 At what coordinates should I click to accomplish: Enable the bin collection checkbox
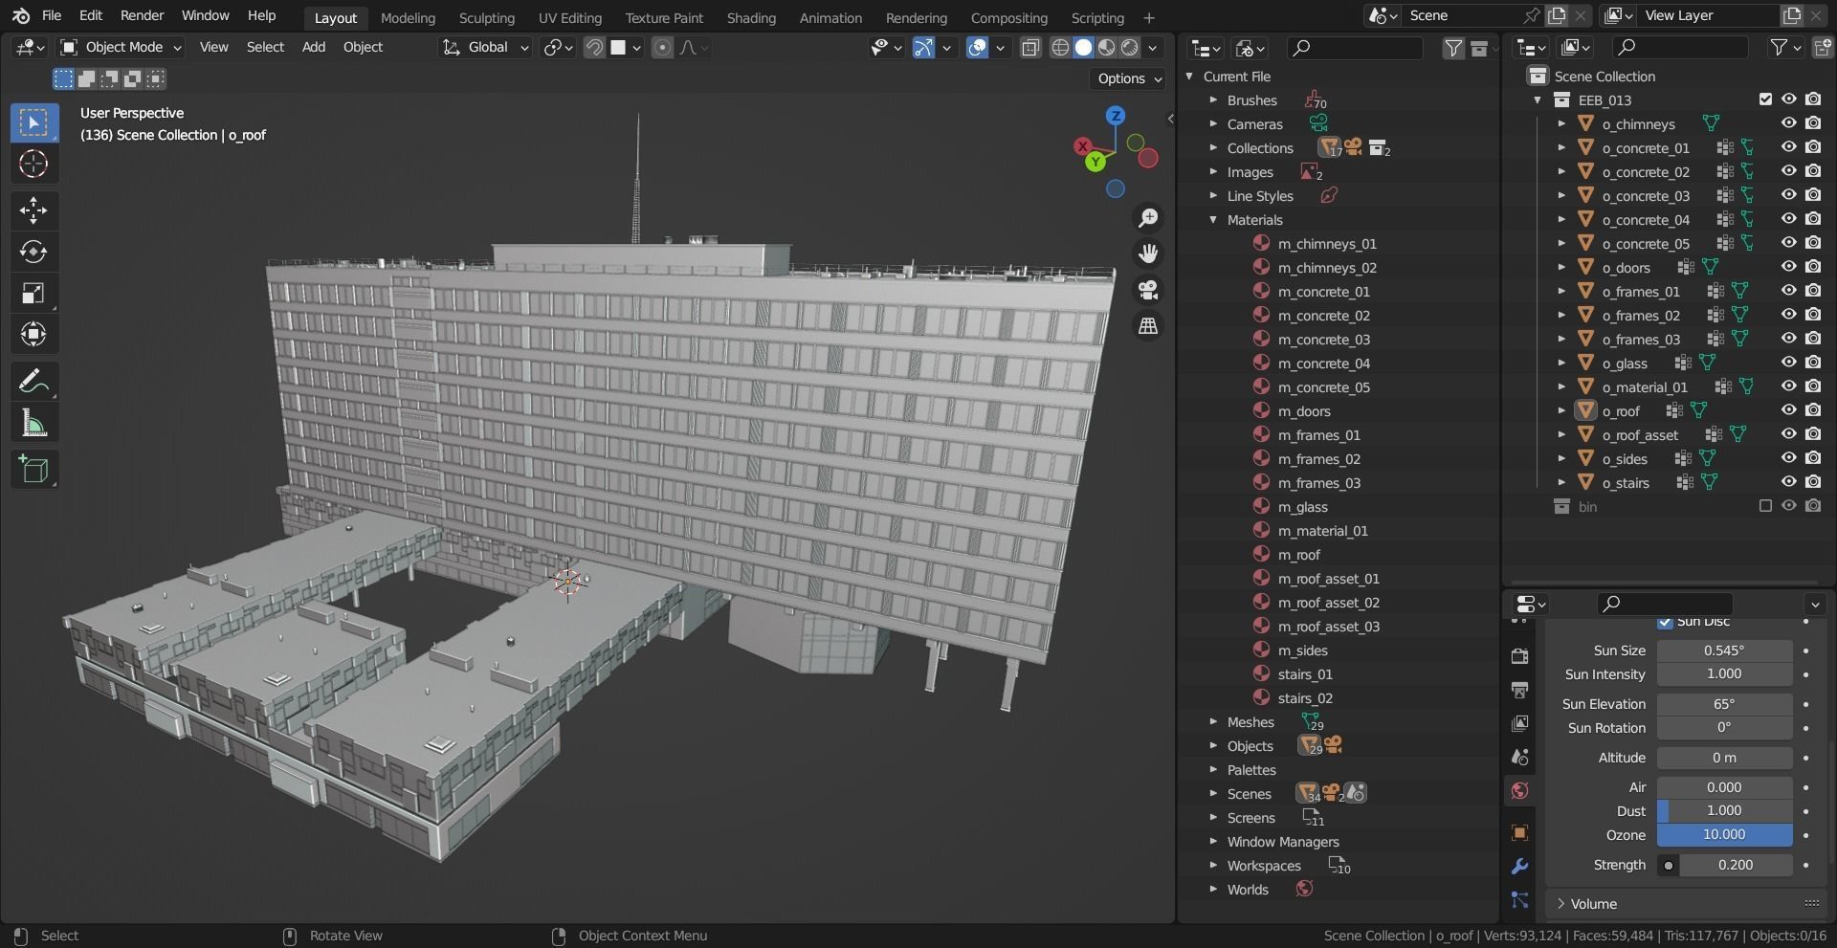click(1765, 506)
